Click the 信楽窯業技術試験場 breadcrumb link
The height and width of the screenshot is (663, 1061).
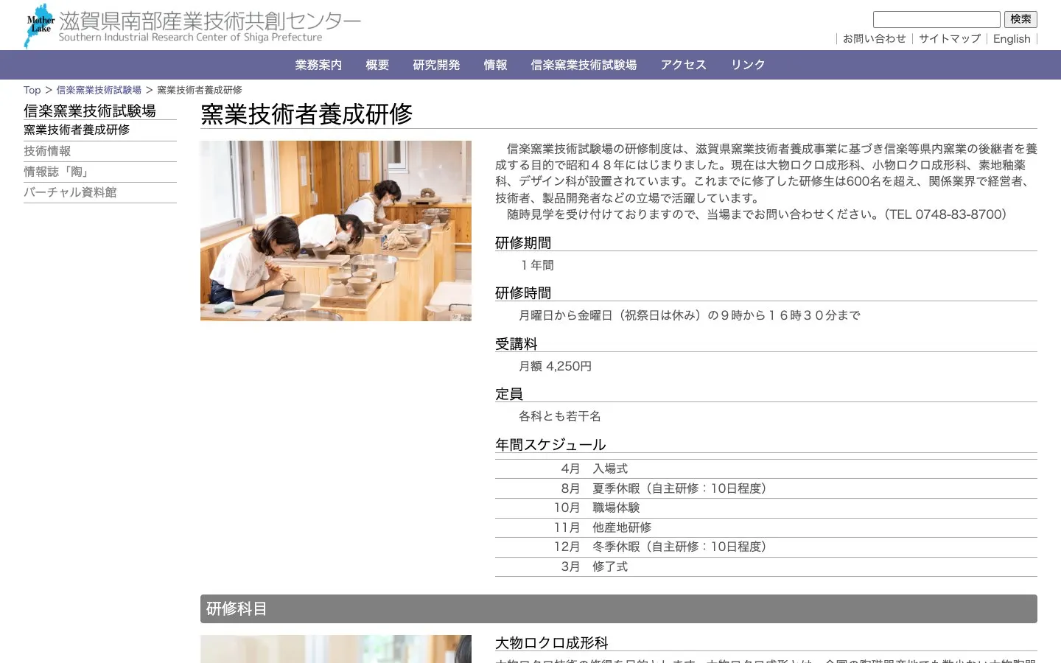tap(99, 90)
